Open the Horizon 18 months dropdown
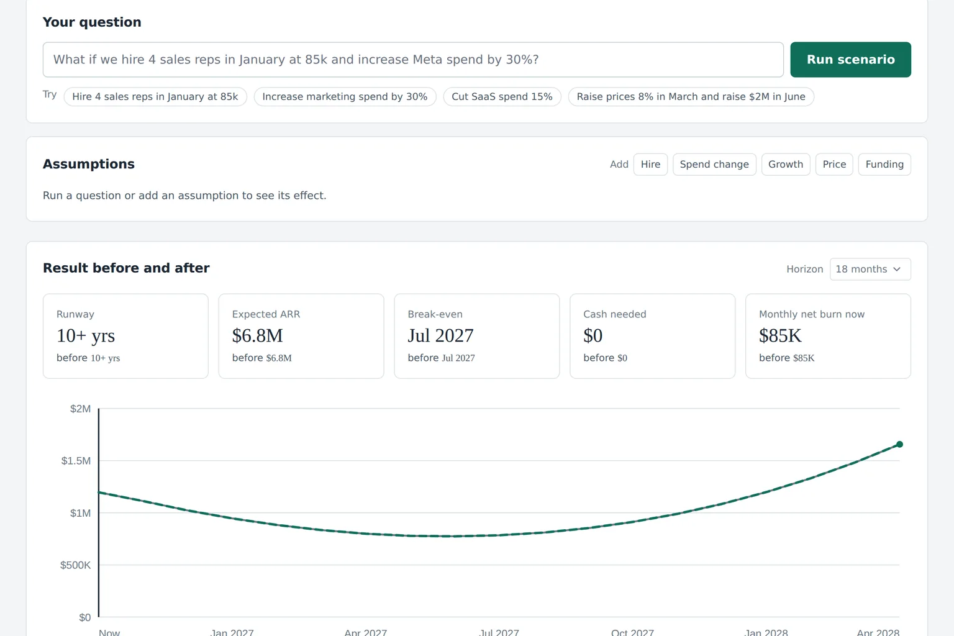Image resolution: width=954 pixels, height=636 pixels. (x=870, y=270)
